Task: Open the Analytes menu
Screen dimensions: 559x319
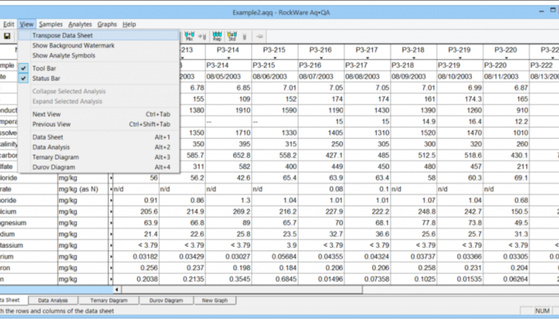Action: [80, 24]
